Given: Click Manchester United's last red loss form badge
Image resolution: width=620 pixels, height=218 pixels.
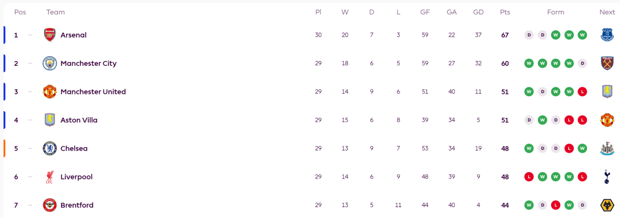Looking at the screenshot, I should [582, 92].
